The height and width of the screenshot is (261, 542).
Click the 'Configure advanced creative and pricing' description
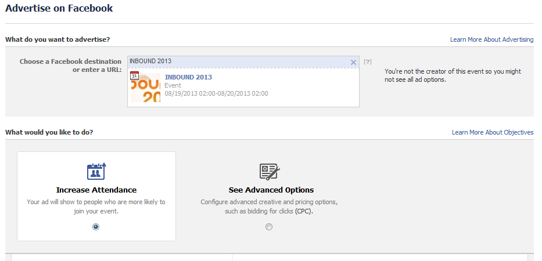[x=269, y=206]
